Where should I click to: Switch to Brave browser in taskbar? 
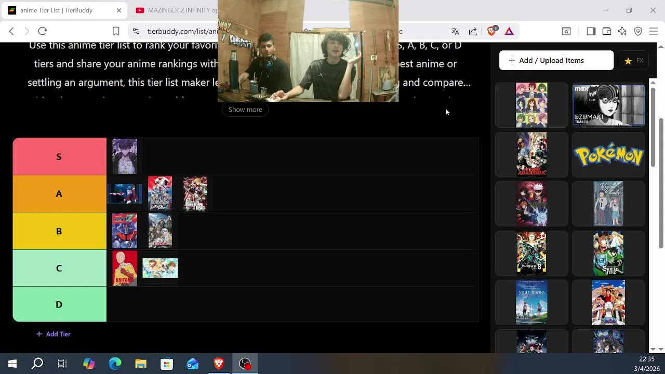[x=219, y=364]
